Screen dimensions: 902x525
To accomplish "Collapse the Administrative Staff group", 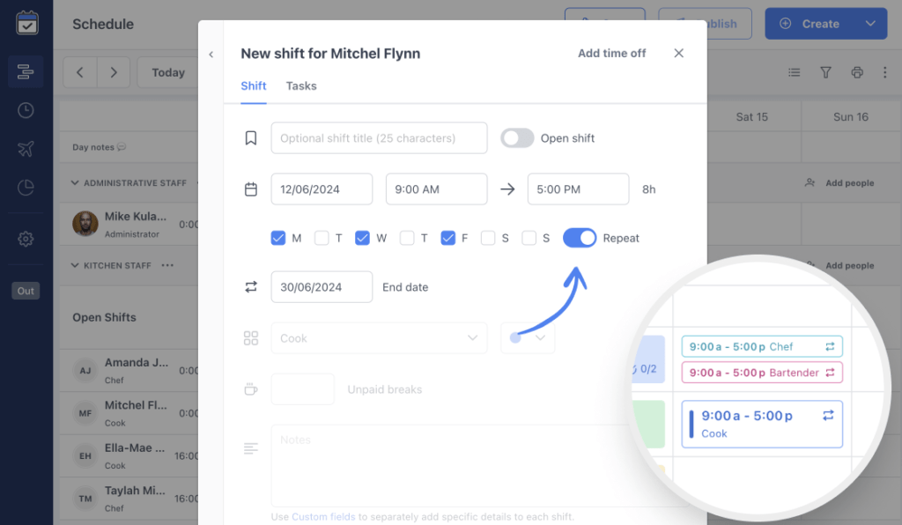I will pyautogui.click(x=76, y=183).
